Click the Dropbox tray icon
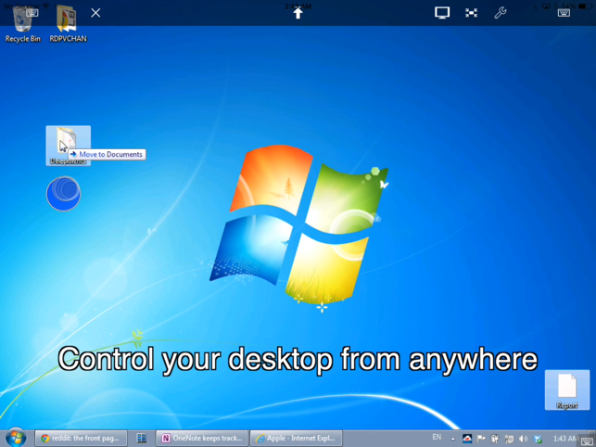The height and width of the screenshot is (447, 596). 537,439
